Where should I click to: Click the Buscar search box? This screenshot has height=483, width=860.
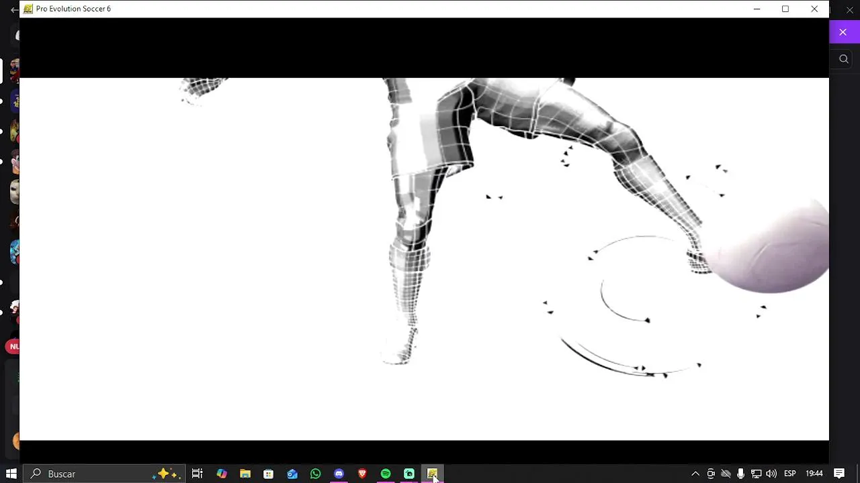point(104,474)
